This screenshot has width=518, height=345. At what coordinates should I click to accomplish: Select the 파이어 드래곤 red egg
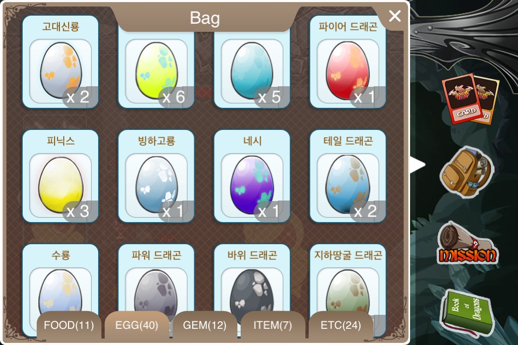tap(348, 62)
